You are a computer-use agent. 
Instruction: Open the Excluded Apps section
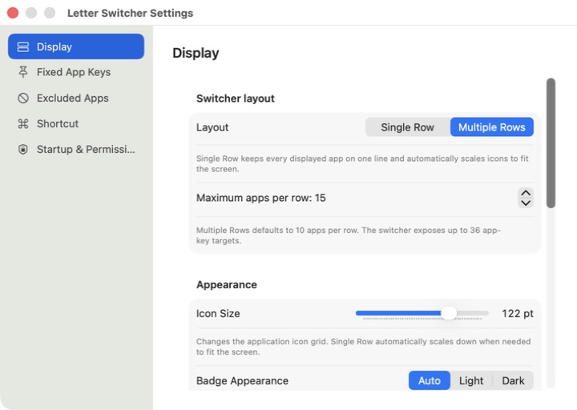tap(76, 98)
